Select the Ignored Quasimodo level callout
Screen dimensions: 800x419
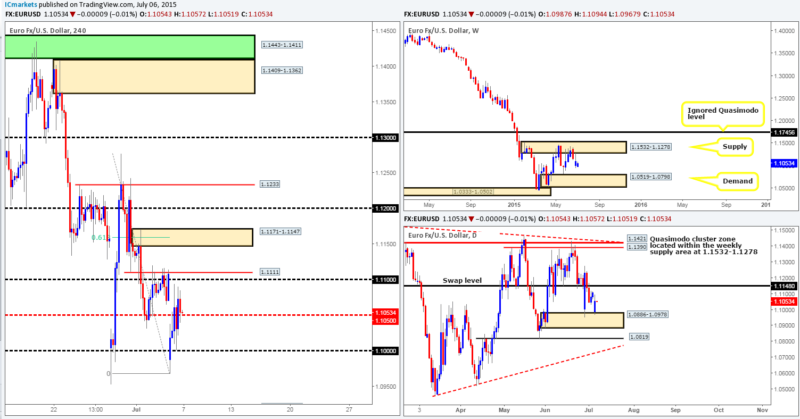721,112
